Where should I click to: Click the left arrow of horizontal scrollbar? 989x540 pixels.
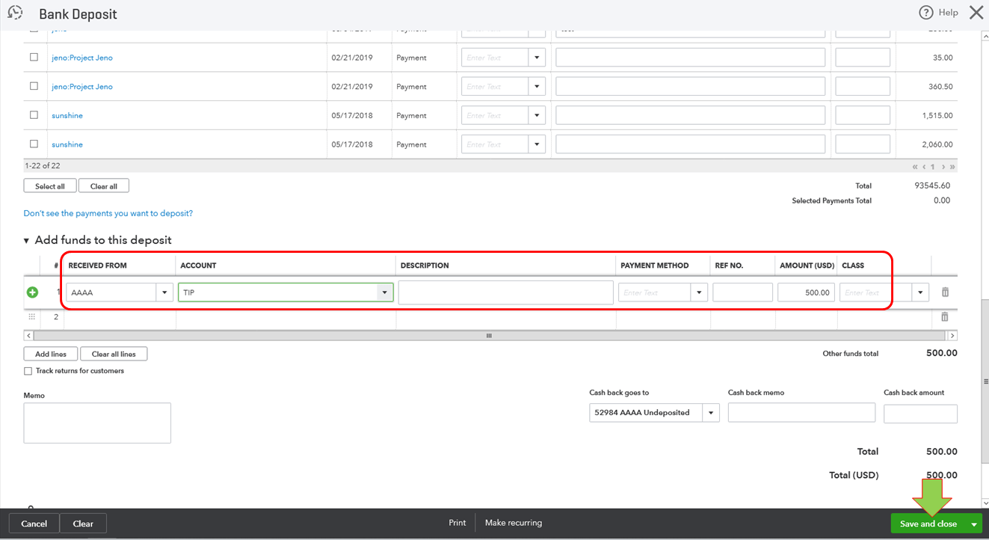click(28, 336)
